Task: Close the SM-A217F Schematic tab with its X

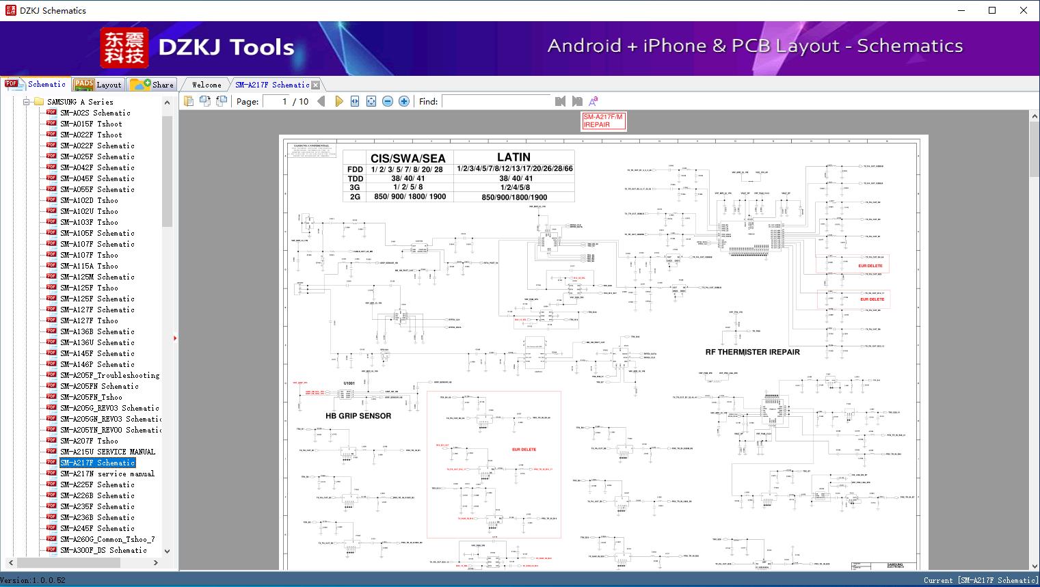Action: (x=315, y=84)
